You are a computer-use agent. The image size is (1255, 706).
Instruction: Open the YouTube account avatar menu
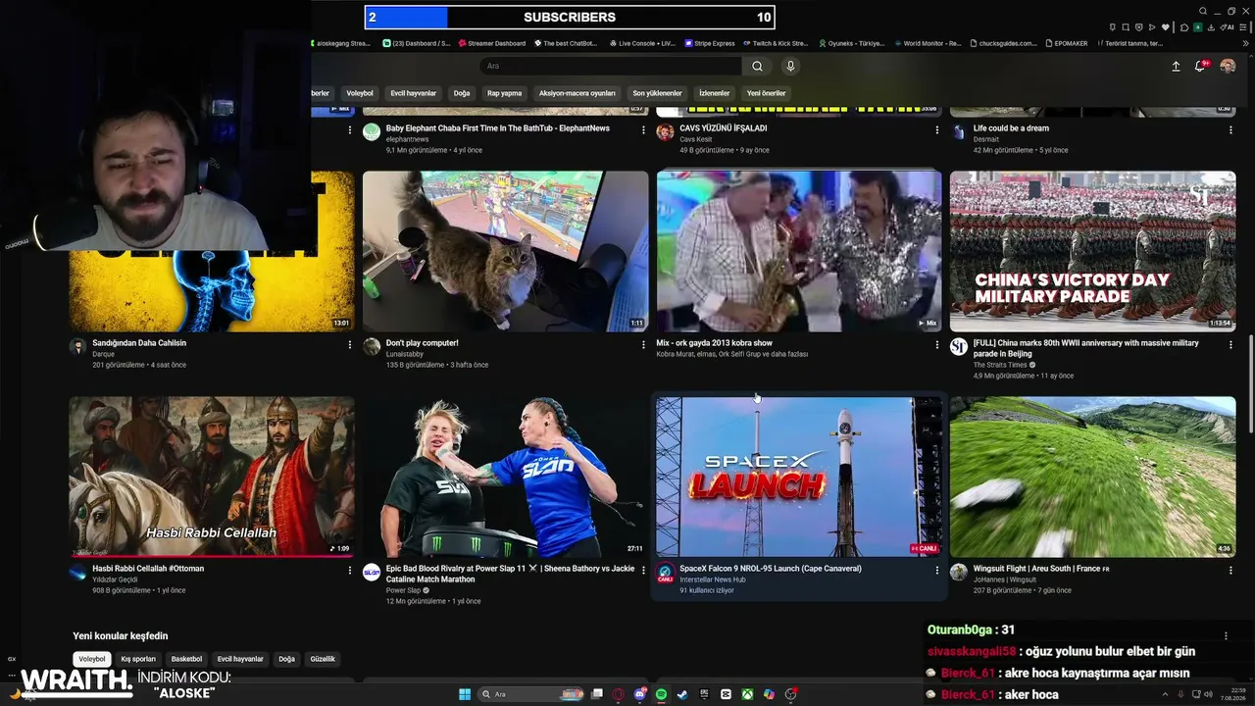point(1228,66)
